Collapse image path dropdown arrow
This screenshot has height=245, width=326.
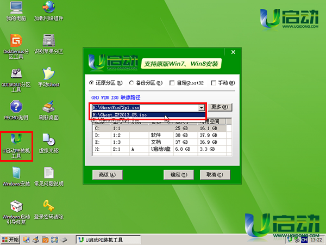click(201, 108)
